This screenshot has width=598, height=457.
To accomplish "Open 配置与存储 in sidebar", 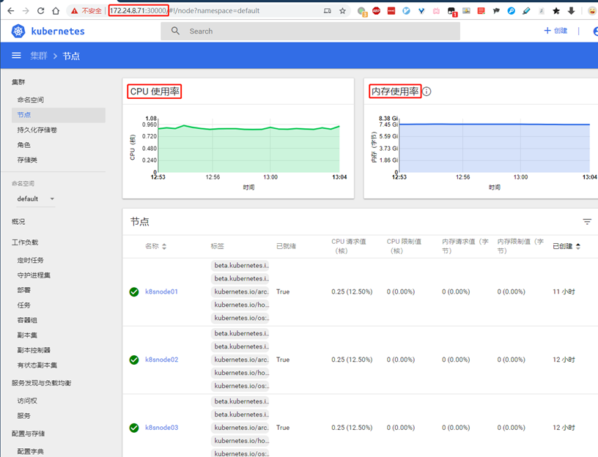I will pos(29,434).
